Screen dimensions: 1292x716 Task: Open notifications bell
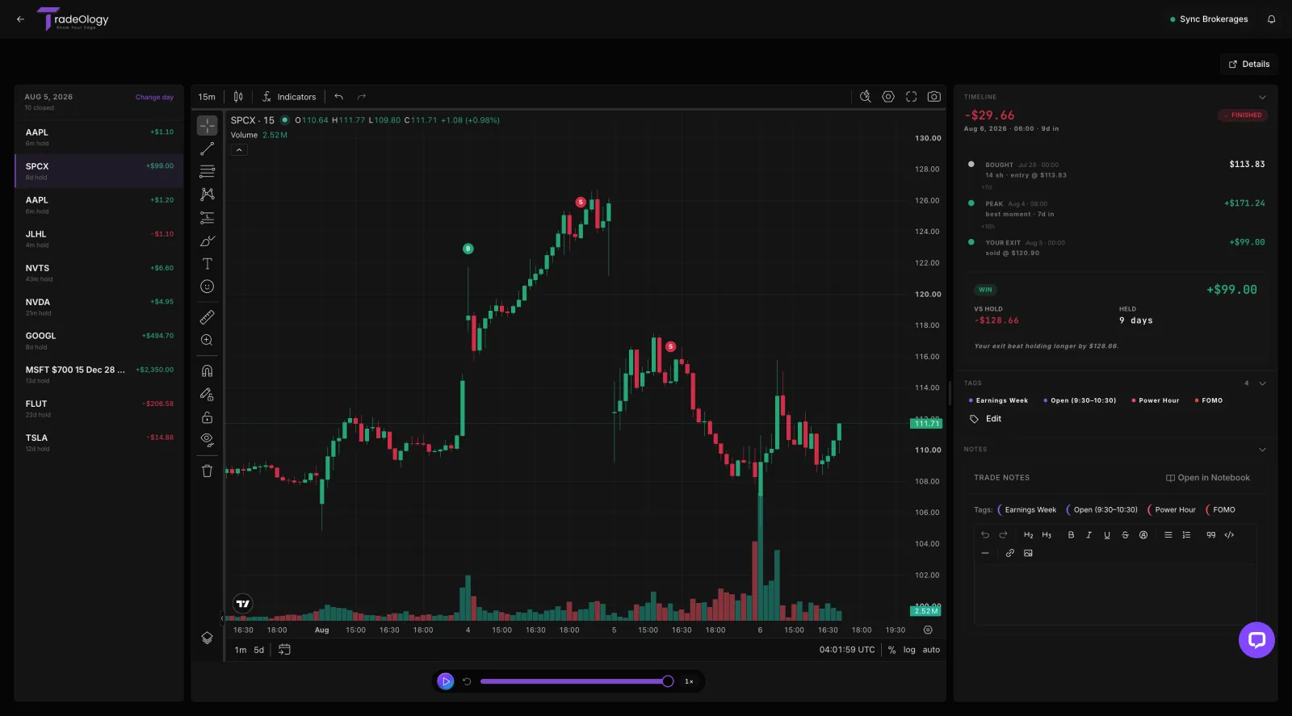(x=1271, y=19)
